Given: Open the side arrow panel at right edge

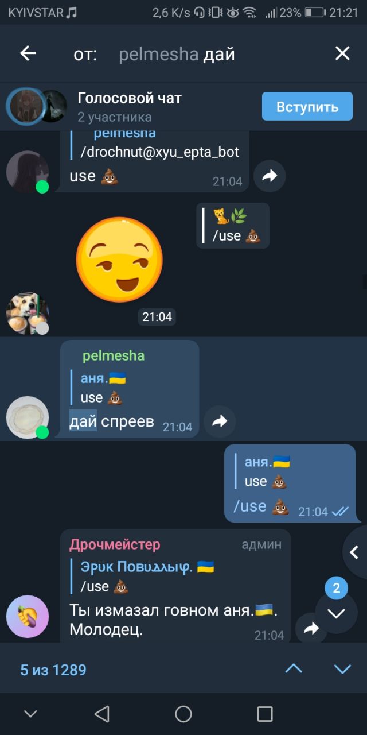Looking at the screenshot, I should click(x=354, y=552).
